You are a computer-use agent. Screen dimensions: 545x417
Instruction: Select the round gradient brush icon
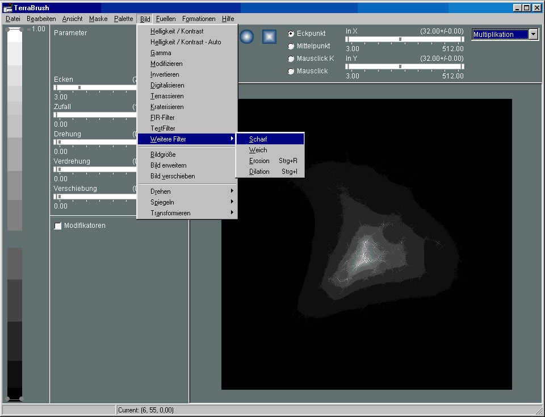246,36
